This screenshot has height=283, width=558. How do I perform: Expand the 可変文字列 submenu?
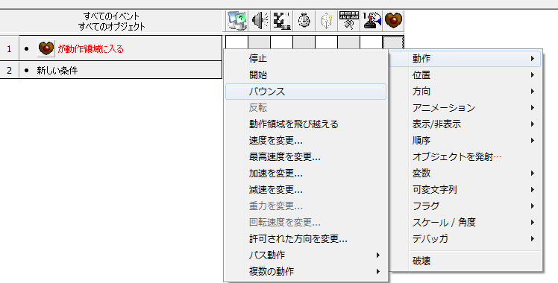tap(465, 190)
